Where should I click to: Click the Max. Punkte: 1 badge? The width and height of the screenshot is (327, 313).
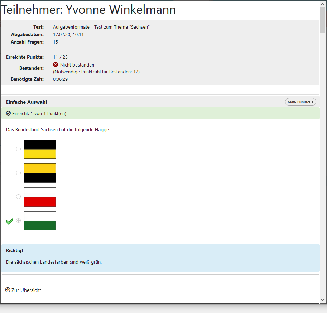(300, 102)
